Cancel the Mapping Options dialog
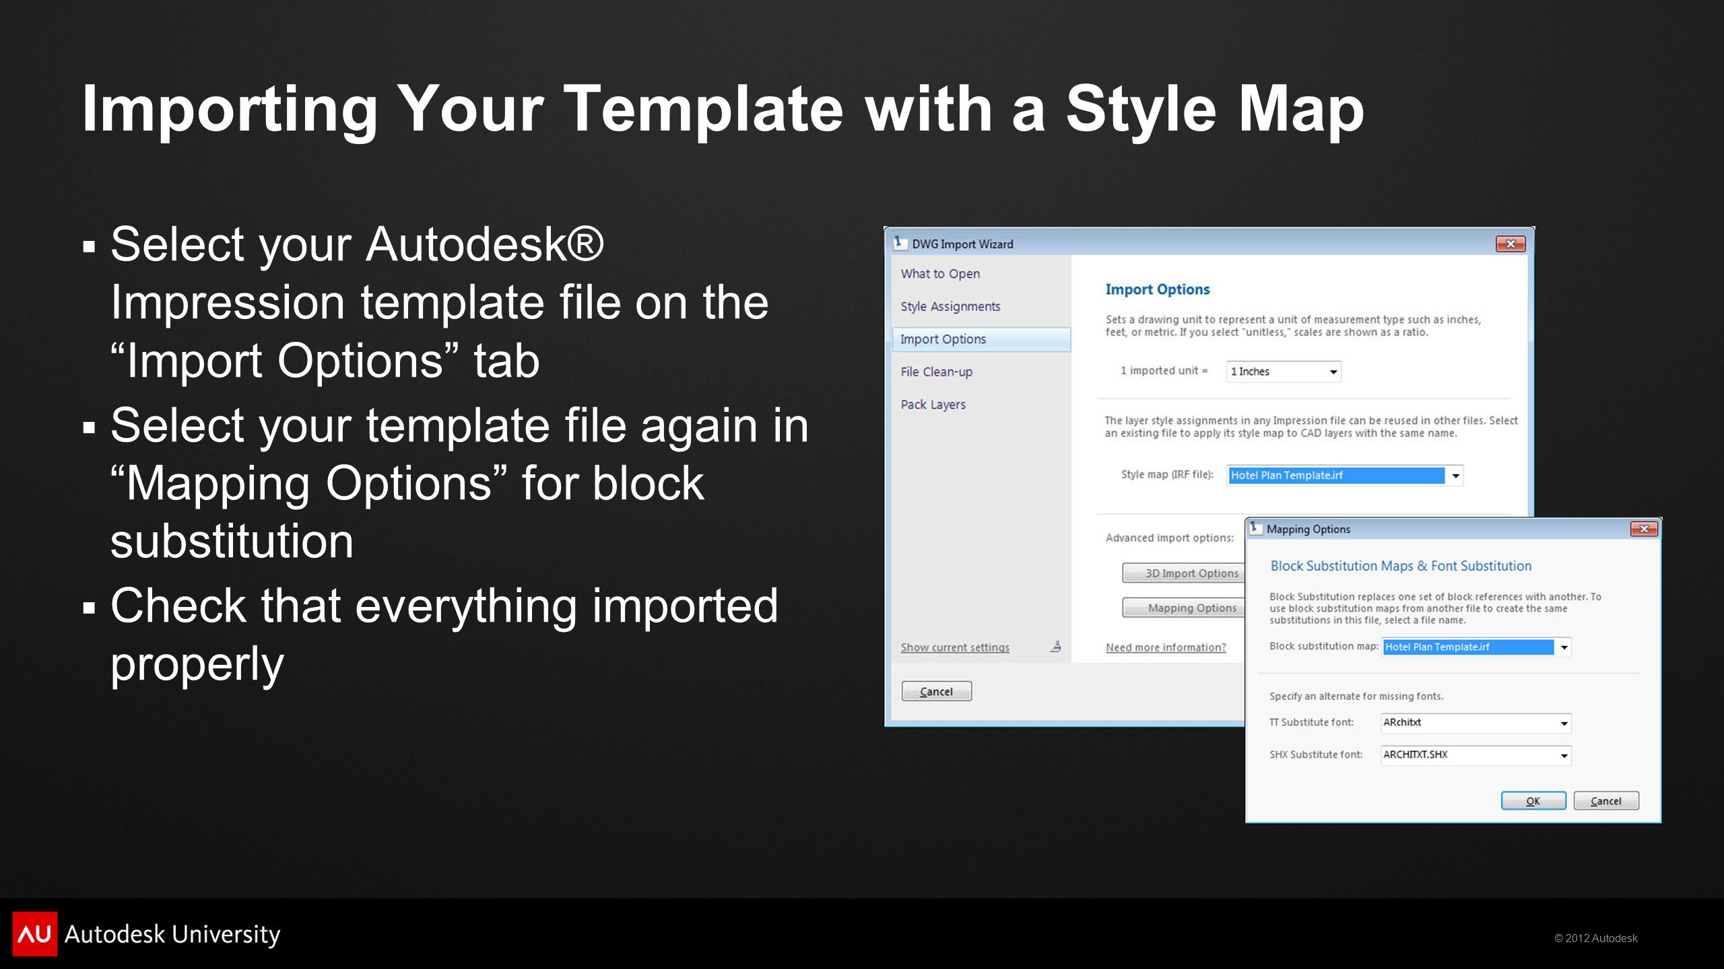 click(x=1606, y=801)
